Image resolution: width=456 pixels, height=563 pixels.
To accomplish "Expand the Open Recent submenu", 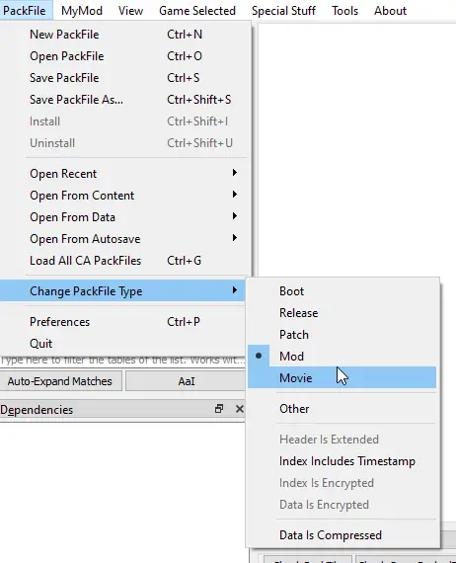I will pyautogui.click(x=123, y=174).
